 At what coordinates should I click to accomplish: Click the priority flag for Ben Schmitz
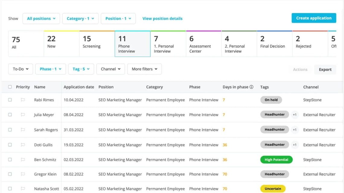(x=23, y=160)
